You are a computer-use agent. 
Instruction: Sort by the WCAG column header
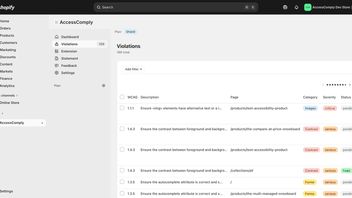[x=133, y=97]
